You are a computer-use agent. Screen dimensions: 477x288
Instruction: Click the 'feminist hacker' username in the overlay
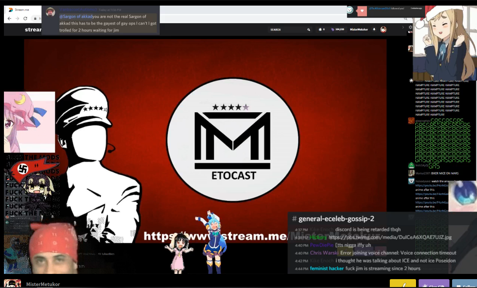pos(327,268)
